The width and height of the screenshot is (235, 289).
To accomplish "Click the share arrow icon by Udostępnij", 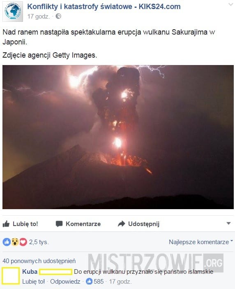I will coord(121,224).
